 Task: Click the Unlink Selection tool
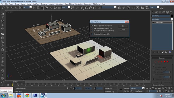tap(16, 8)
